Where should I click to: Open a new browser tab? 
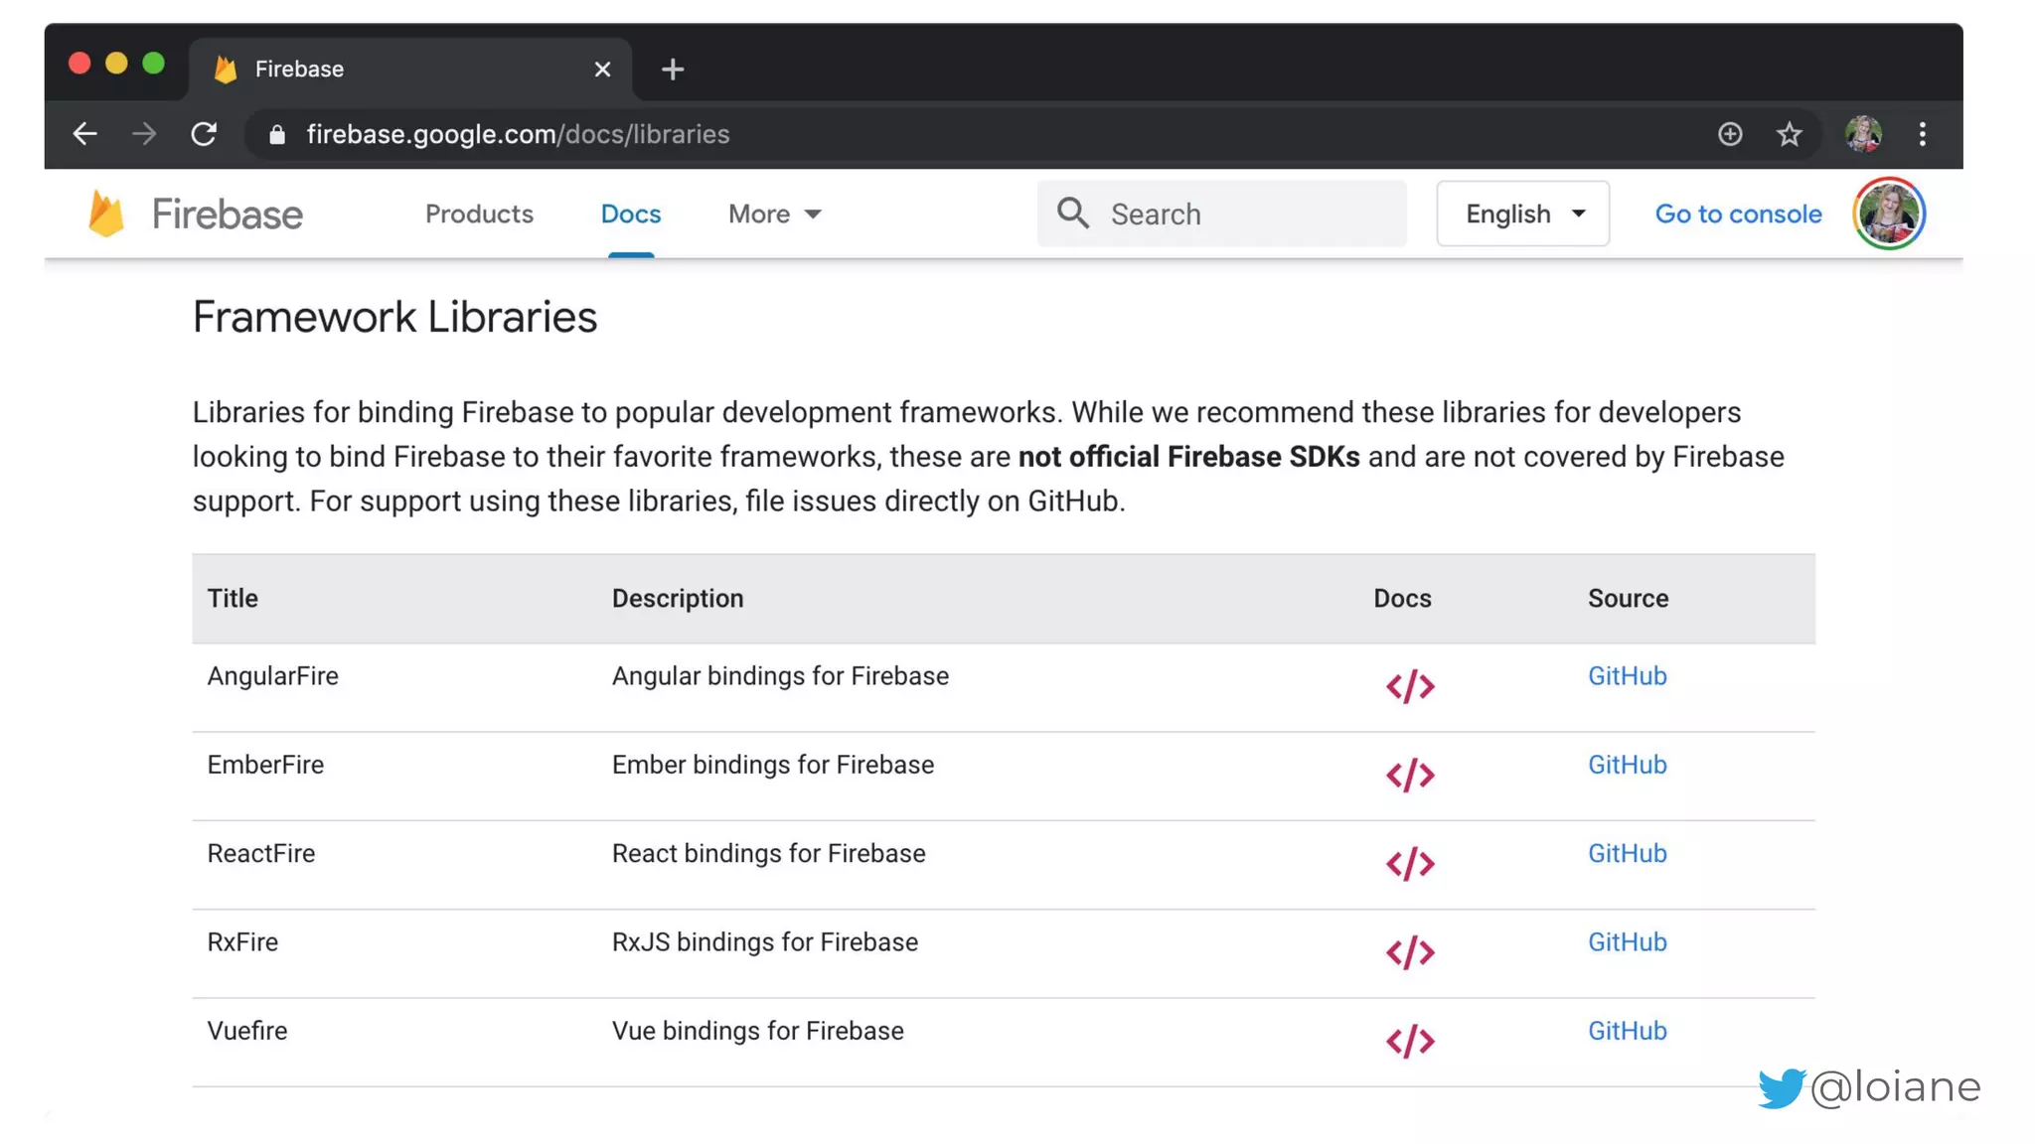coord(673,70)
